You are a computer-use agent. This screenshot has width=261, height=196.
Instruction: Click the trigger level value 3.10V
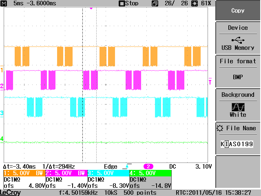point(203,167)
